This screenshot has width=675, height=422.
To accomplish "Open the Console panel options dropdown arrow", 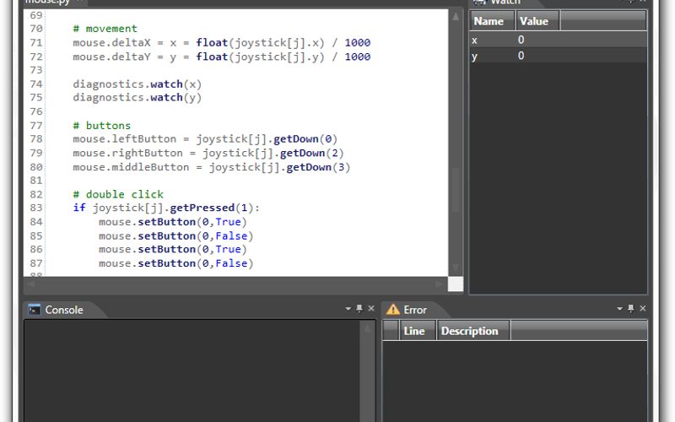I will point(348,310).
